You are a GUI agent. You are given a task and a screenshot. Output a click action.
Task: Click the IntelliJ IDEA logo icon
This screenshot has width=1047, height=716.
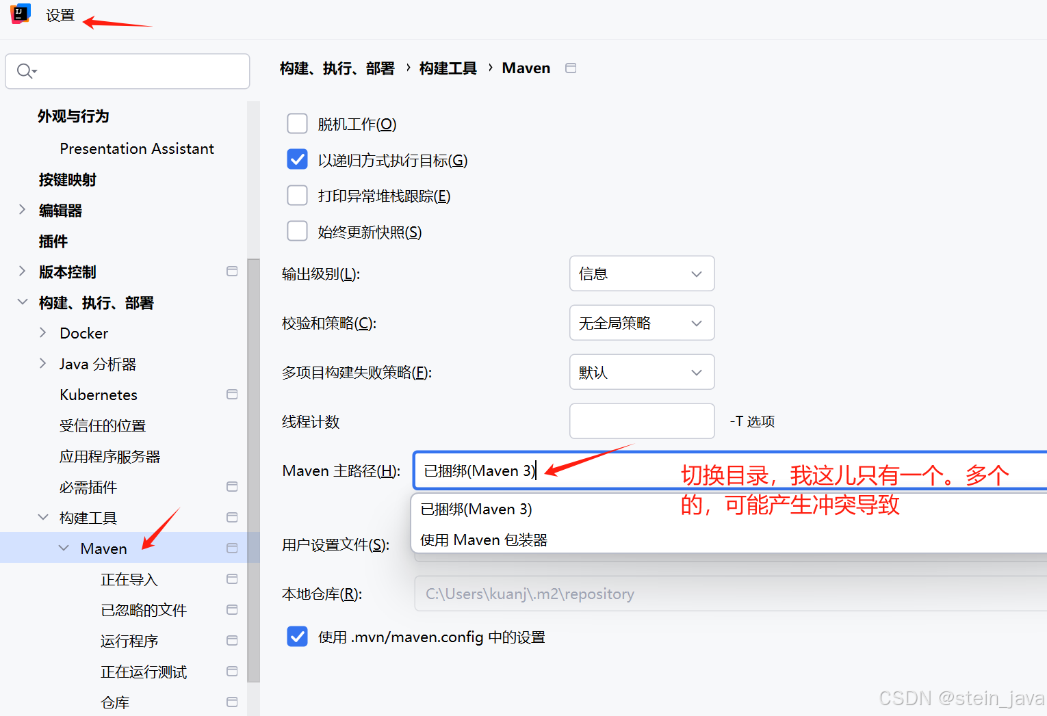point(21,14)
